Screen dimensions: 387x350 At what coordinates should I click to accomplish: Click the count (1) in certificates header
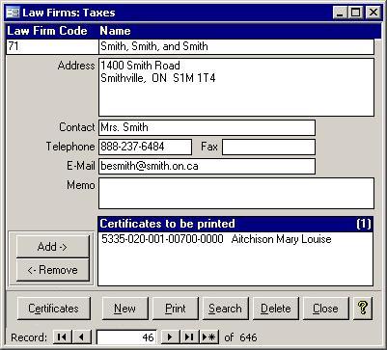pos(364,224)
